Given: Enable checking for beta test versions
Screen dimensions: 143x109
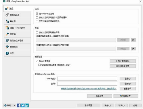Looking at the screenshot, I should point(39,65).
